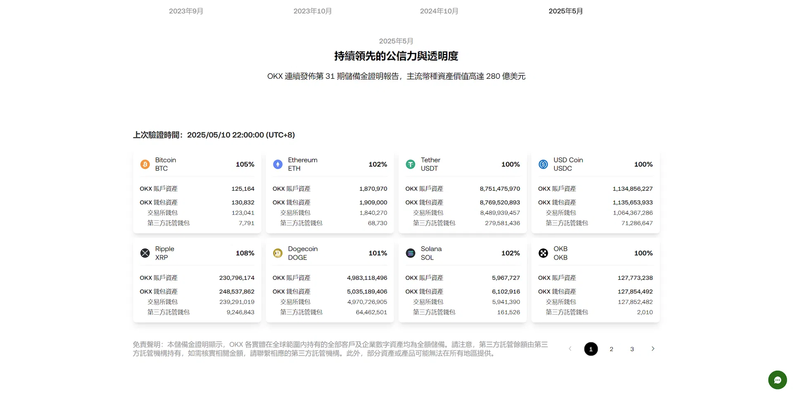Click SOL exchange wallet value 5,941,390

[506, 302]
